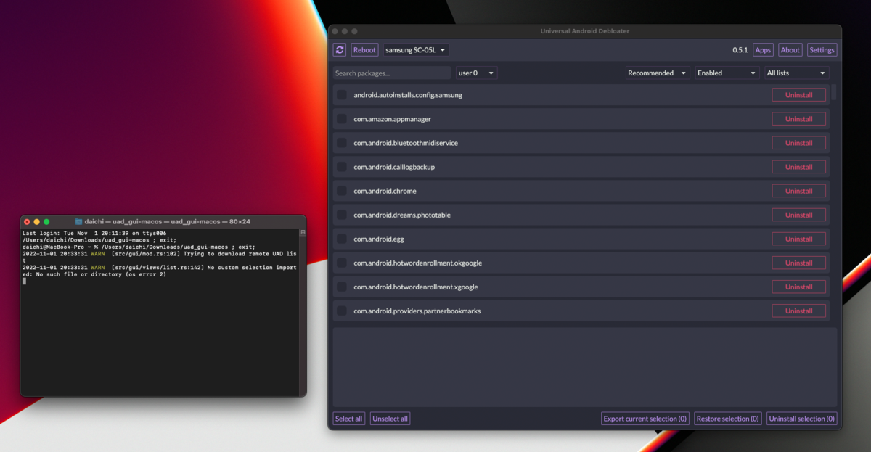Screen dimensions: 871x452
Task: Click Unselect all button
Action: coord(390,419)
